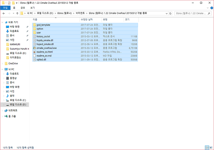Open 홈 그룹 in the navigation pane

coord(12,116)
